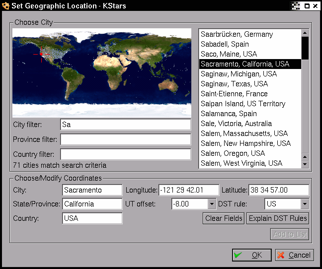This screenshot has height=269, width=322.
Task: Click the world map image
Action: click(x=101, y=72)
